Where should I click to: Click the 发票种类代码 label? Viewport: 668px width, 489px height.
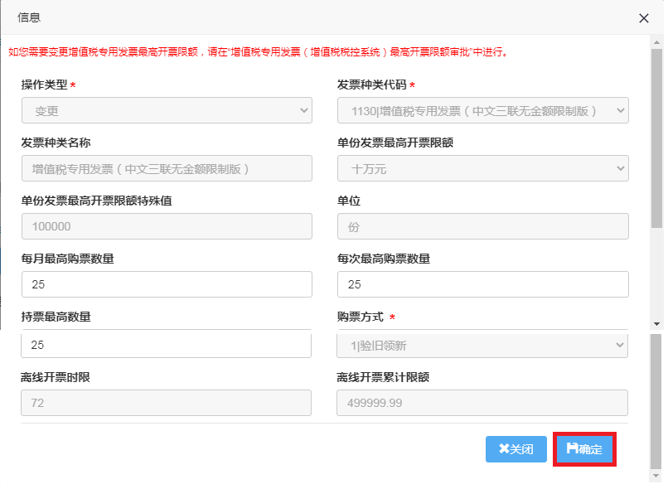click(x=372, y=85)
